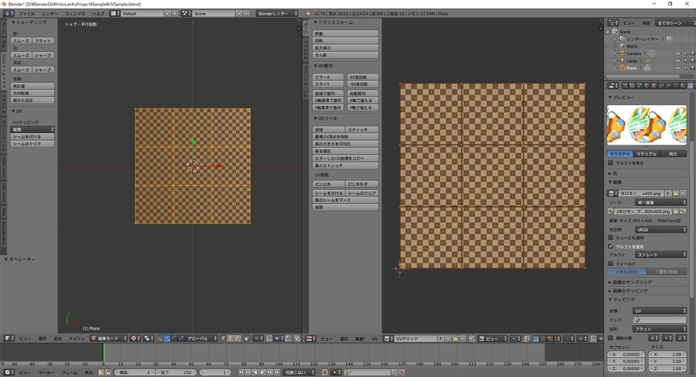696x377 pixels.
Task: Open the 編集モード mode dropdown
Action: pos(109,338)
